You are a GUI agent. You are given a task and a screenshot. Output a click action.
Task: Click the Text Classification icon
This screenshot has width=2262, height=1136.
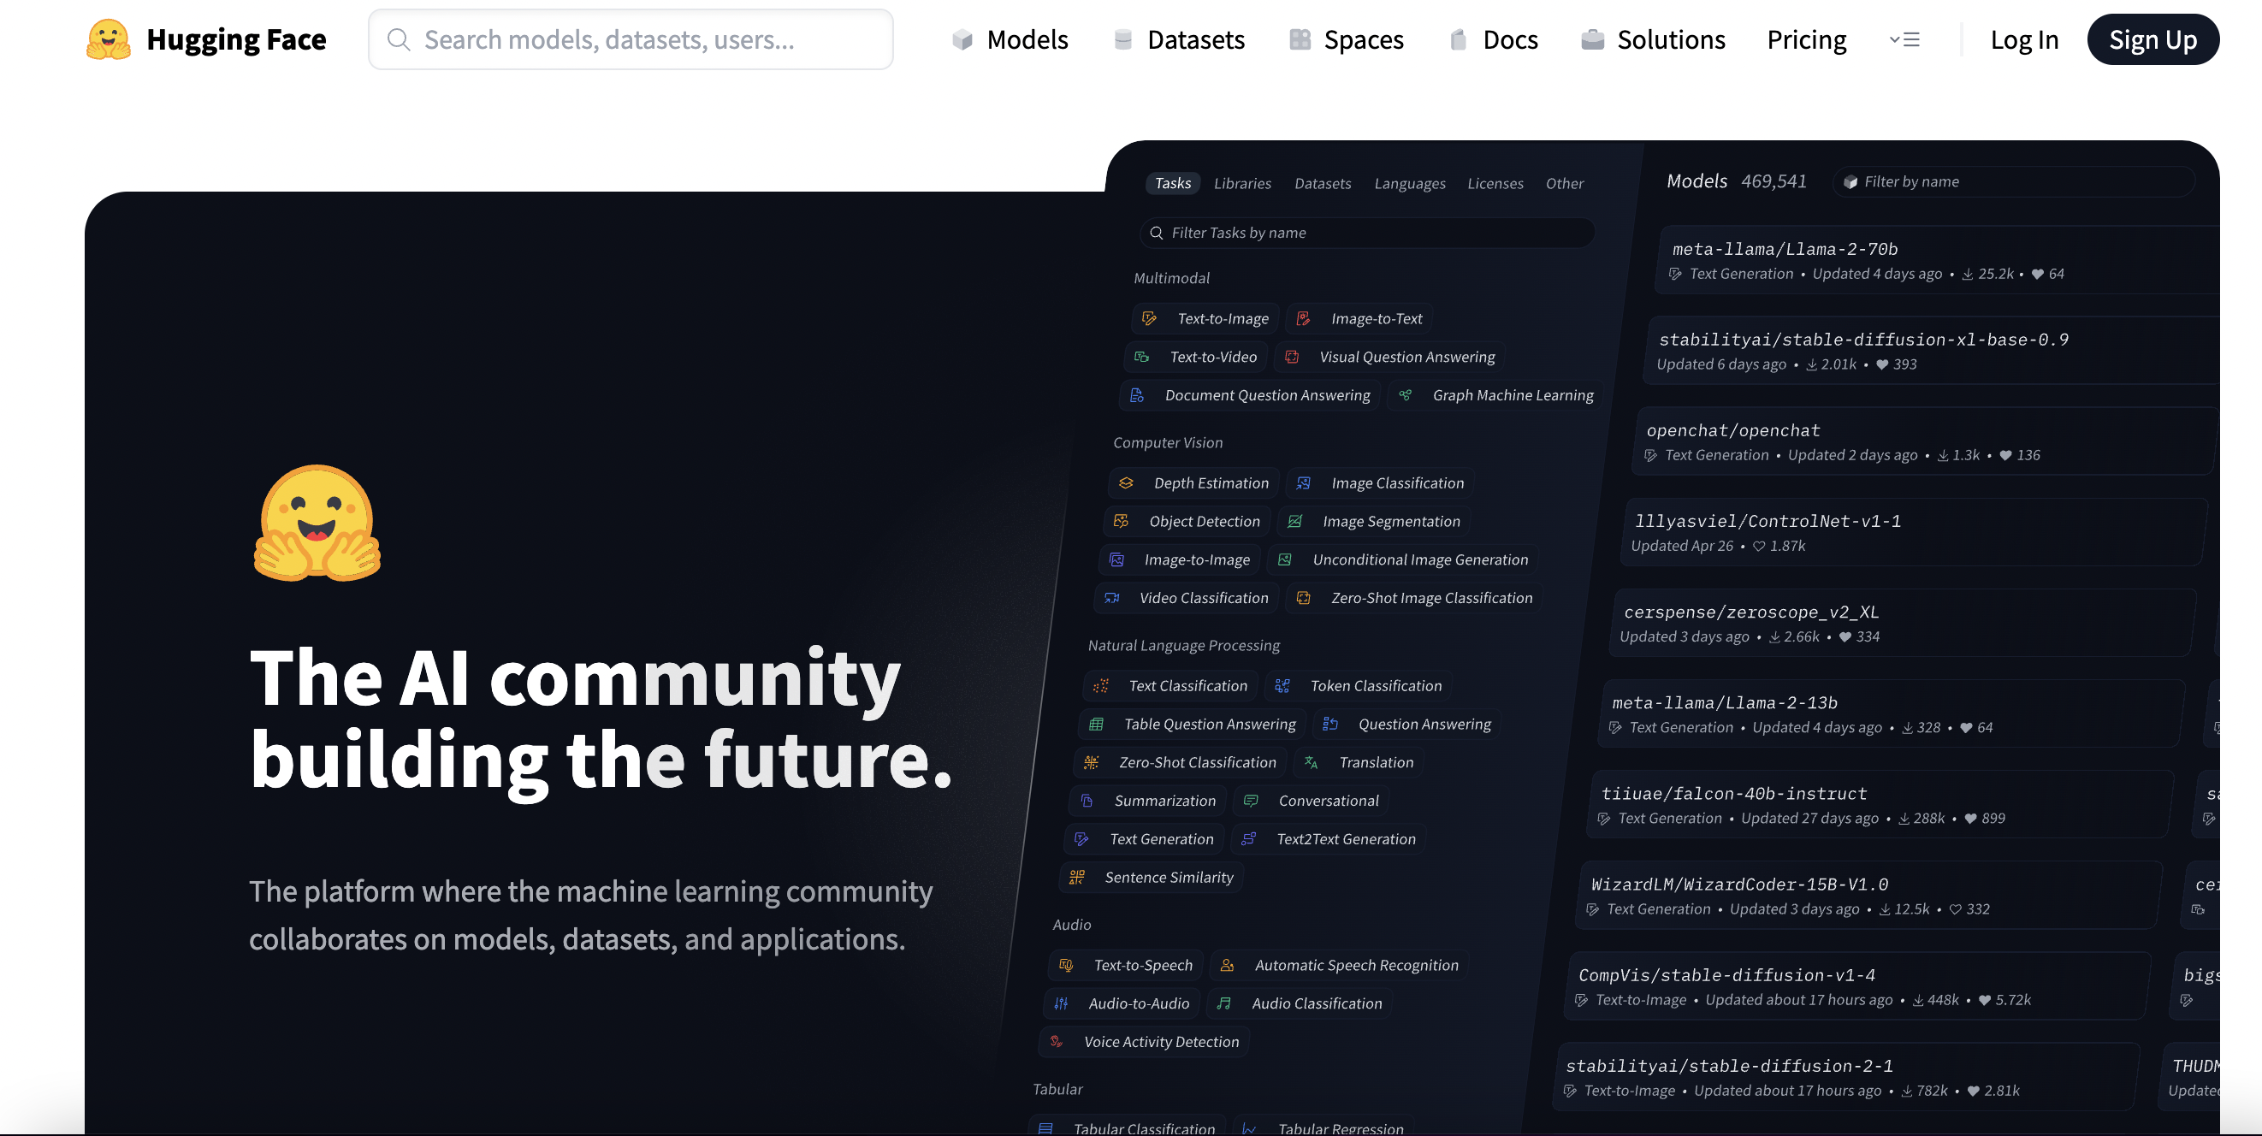(x=1100, y=686)
